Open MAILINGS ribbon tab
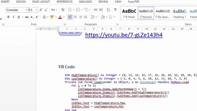197x111 pixels. pos(86,2)
